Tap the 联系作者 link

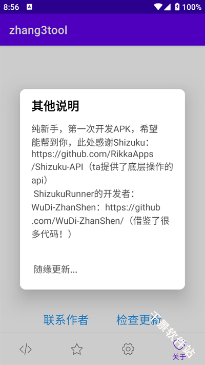[66, 320]
